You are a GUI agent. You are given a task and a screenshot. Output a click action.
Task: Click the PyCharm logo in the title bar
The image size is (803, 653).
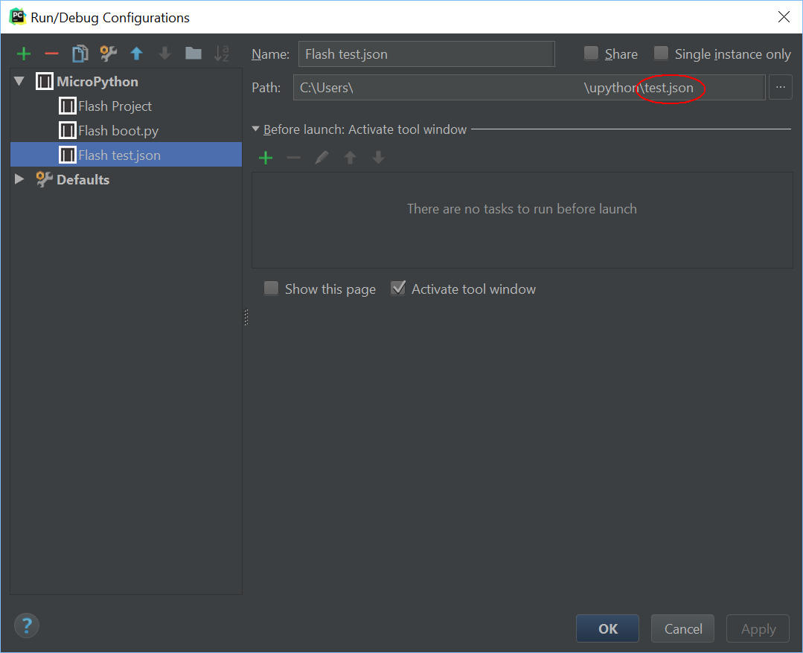click(x=17, y=16)
